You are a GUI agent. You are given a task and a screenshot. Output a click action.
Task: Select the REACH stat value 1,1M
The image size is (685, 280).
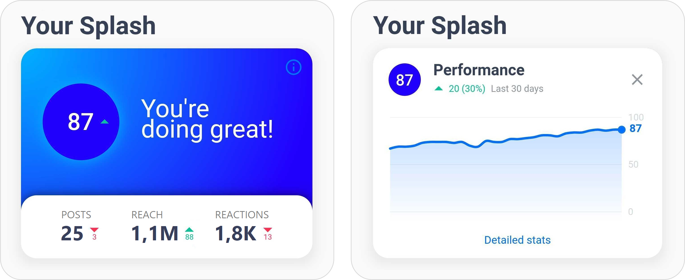(154, 233)
